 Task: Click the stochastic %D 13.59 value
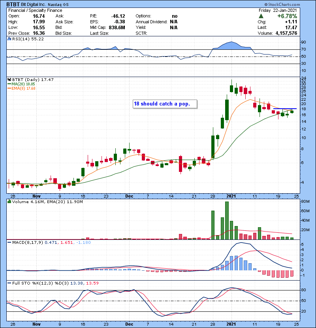(92, 283)
